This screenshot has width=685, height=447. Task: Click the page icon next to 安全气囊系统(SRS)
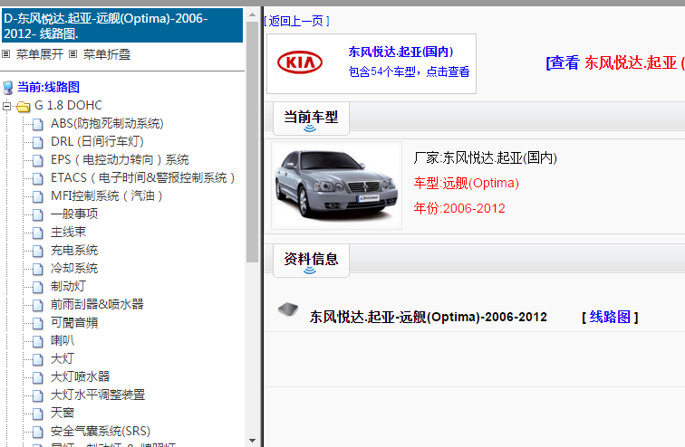click(x=38, y=432)
